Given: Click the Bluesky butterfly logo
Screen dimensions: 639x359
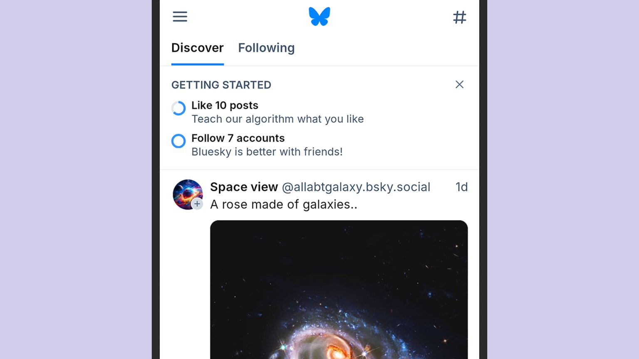Looking at the screenshot, I should (319, 17).
